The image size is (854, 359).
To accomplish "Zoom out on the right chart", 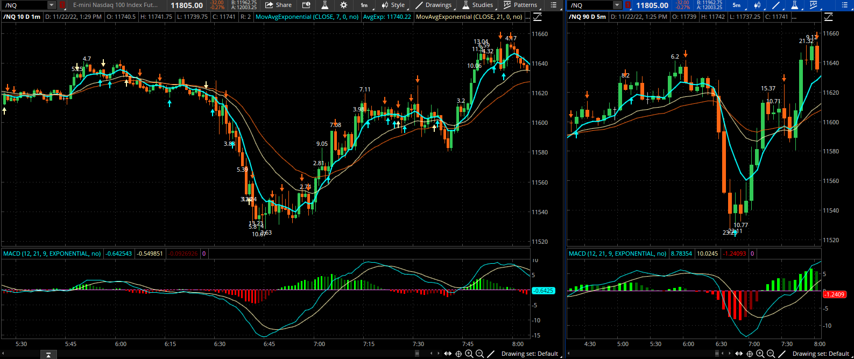I will coord(771,354).
